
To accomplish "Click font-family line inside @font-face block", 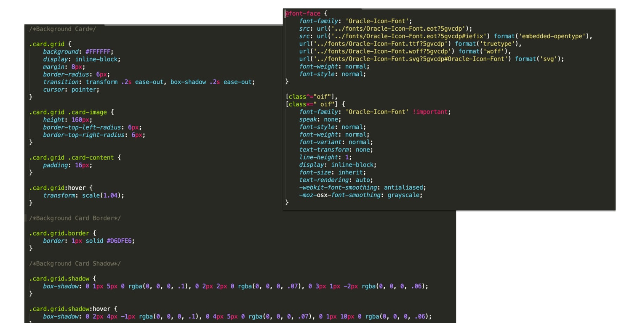I will coord(355,21).
